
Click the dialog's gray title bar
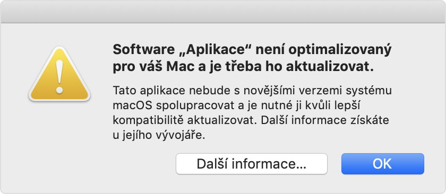(223, 11)
